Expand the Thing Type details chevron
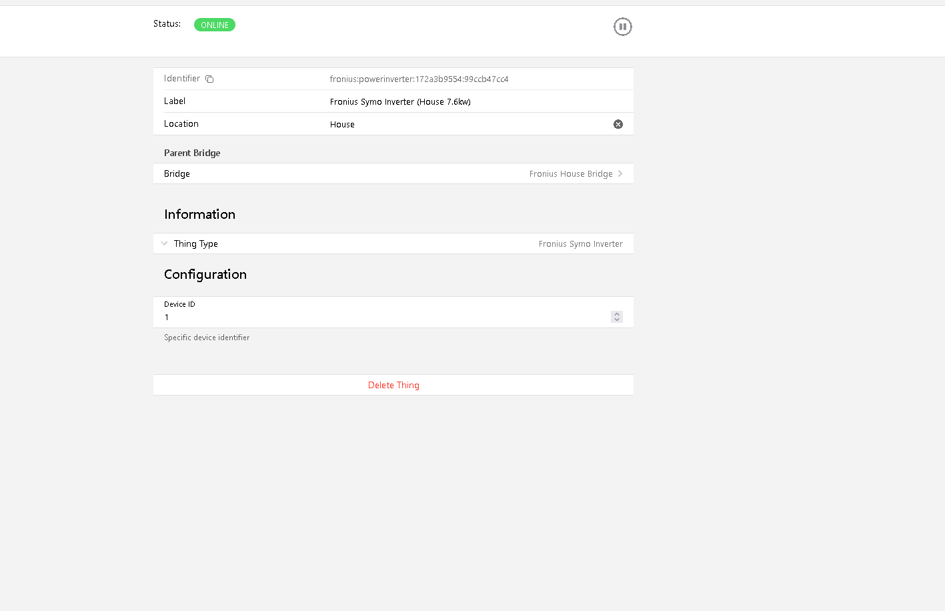 pyautogui.click(x=164, y=243)
